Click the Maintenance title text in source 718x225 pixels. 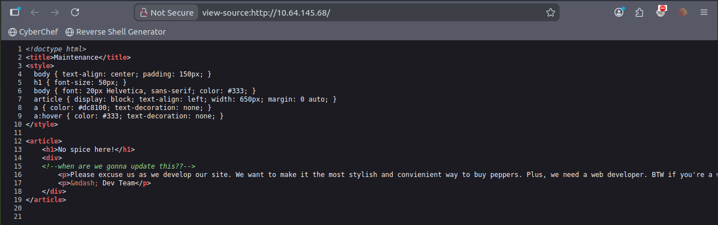tap(76, 57)
